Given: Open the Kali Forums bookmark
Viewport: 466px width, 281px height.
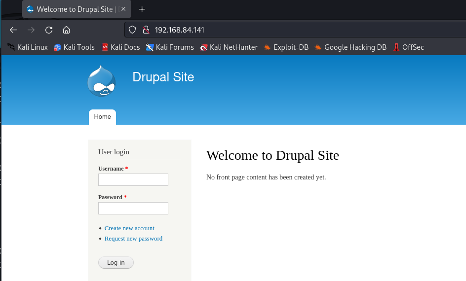Looking at the screenshot, I should tap(170, 47).
